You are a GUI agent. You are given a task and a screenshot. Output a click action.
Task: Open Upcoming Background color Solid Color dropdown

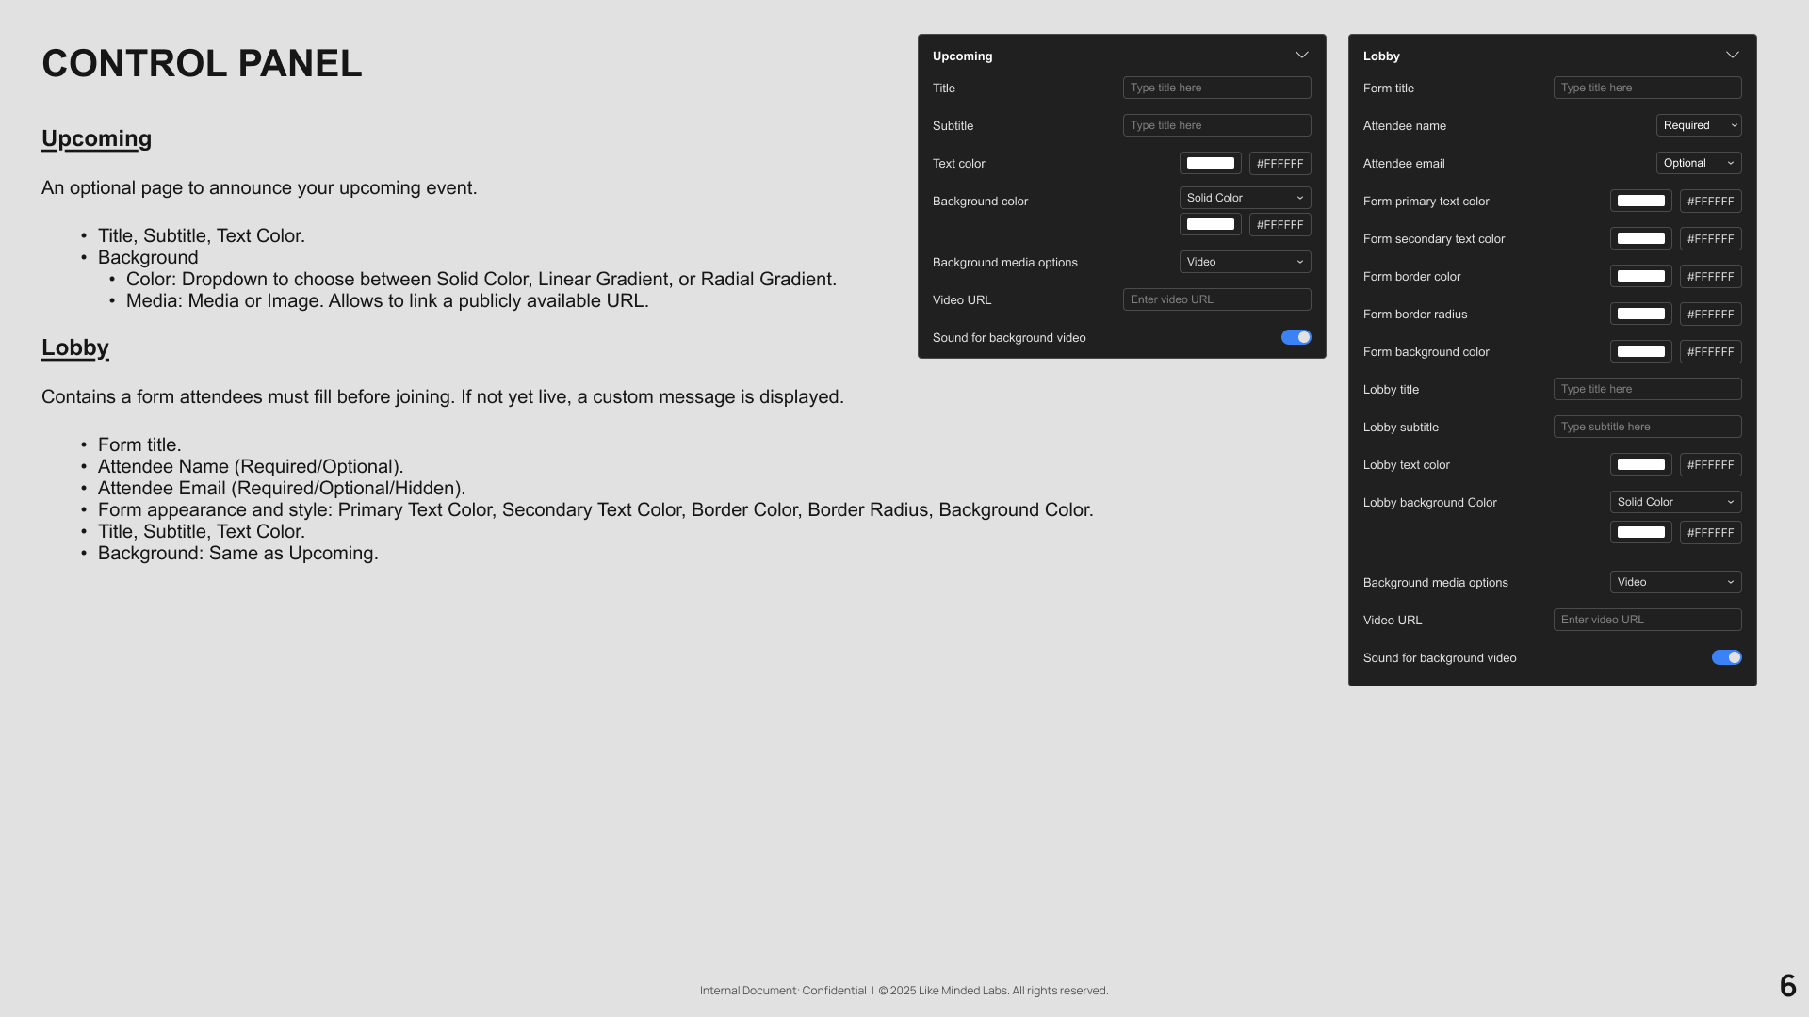[1245, 198]
